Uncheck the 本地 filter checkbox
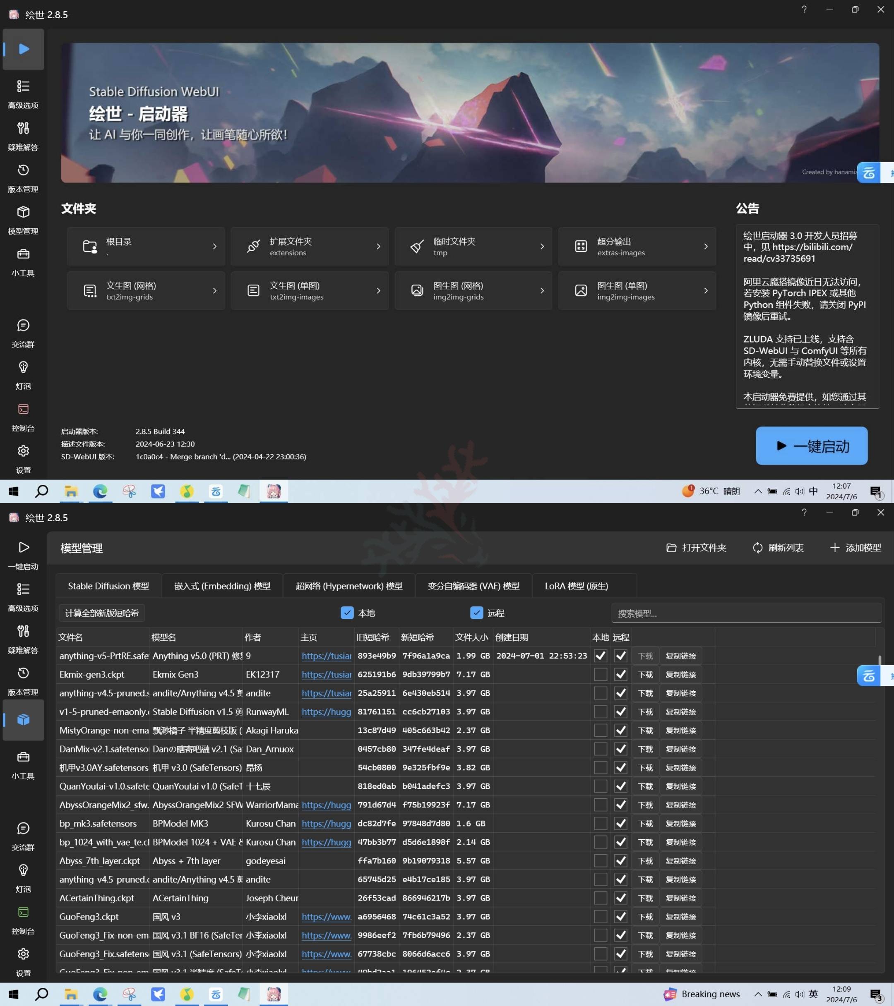Screen dimensions: 894x1006 pyautogui.click(x=347, y=613)
